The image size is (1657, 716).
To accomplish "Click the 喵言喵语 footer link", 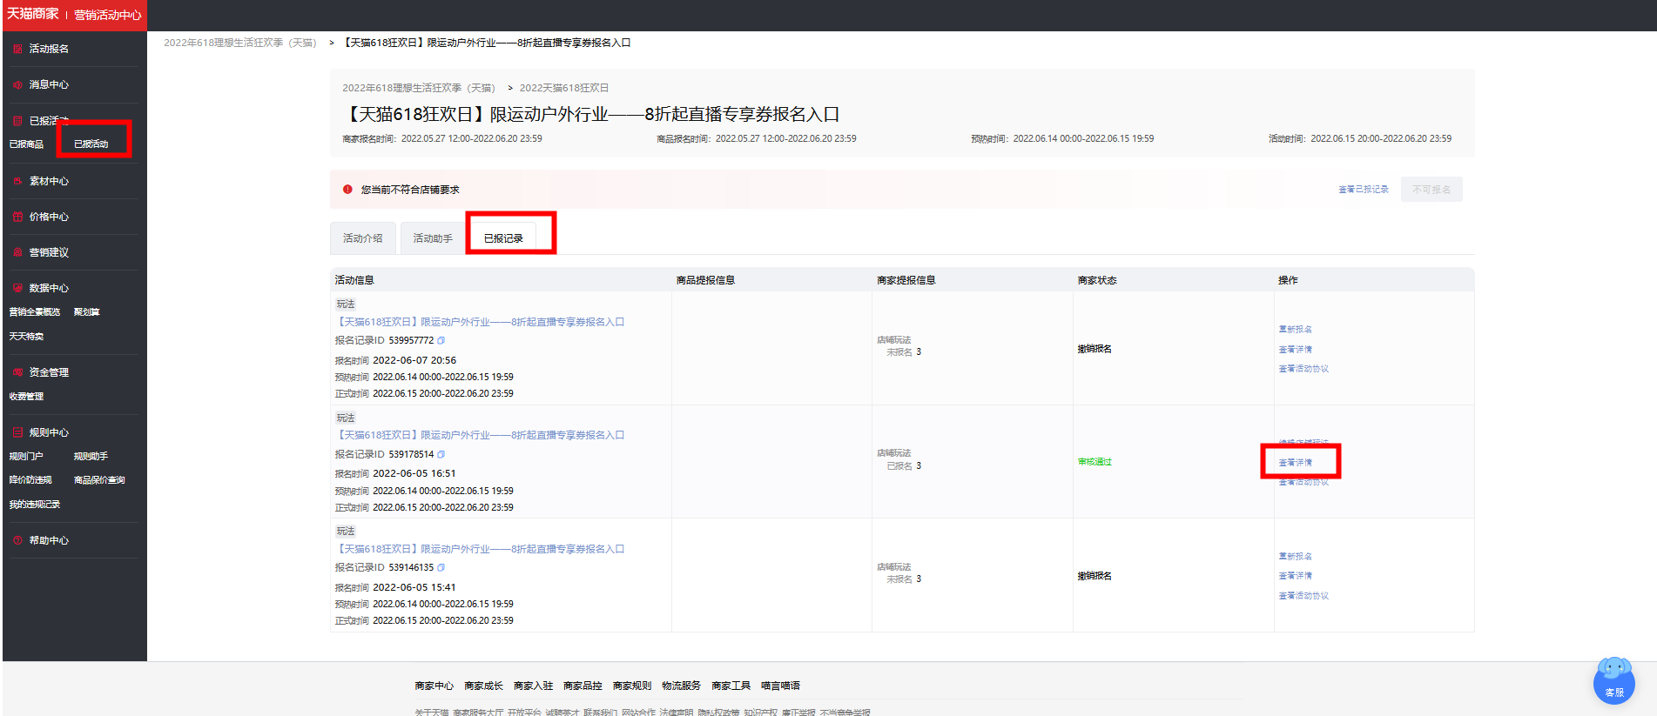I will (x=780, y=686).
